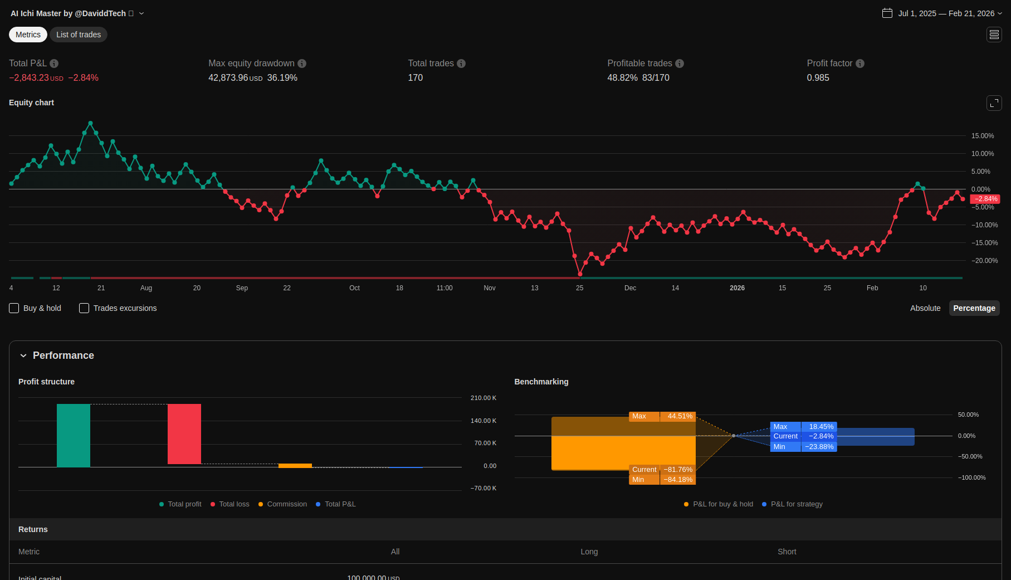Expand the equity chart to fullscreen
The height and width of the screenshot is (580, 1011).
point(994,103)
